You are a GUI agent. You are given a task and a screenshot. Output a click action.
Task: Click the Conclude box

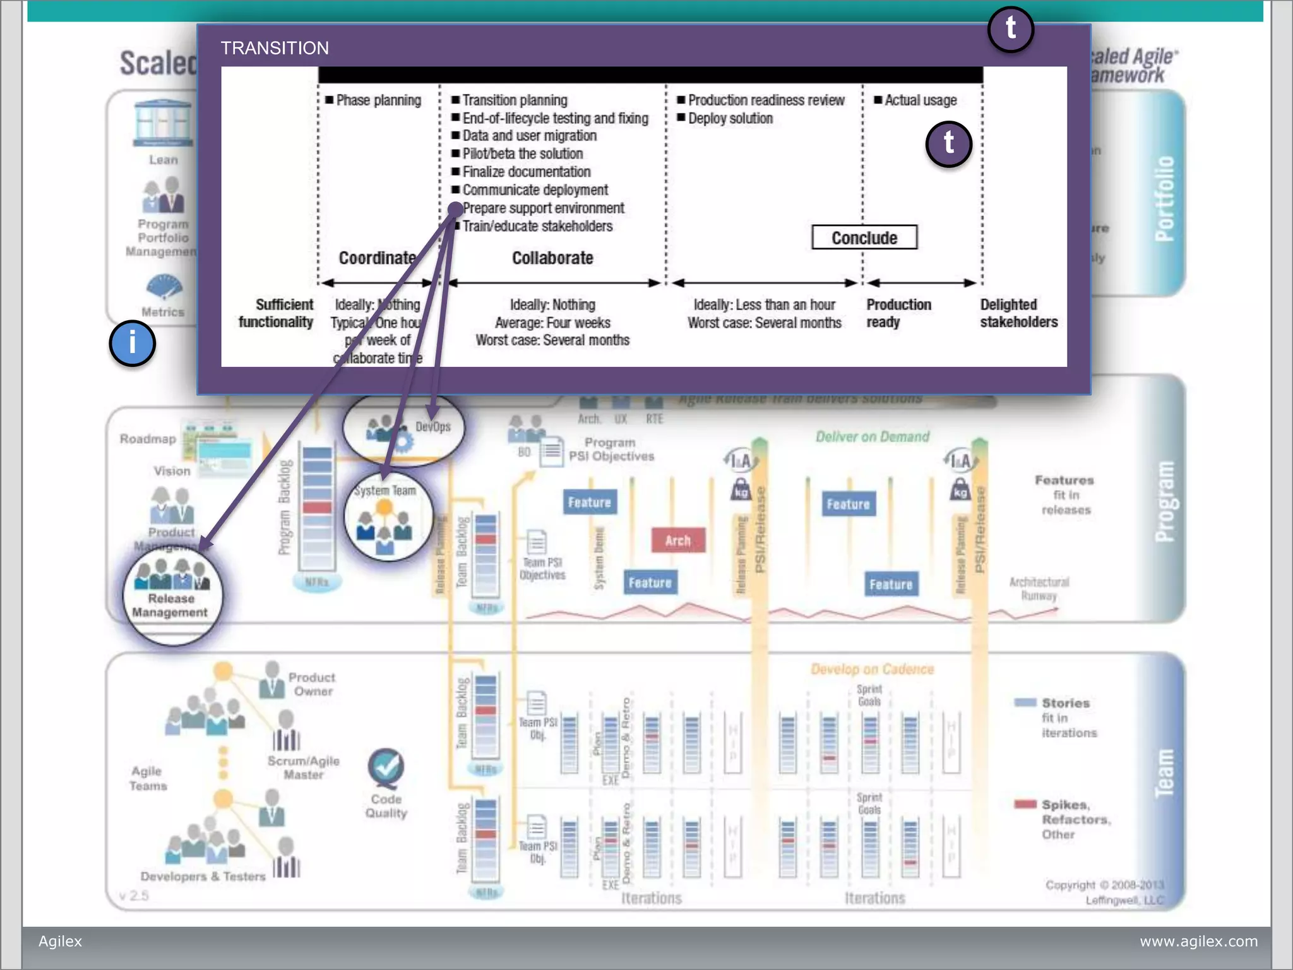[x=864, y=238]
